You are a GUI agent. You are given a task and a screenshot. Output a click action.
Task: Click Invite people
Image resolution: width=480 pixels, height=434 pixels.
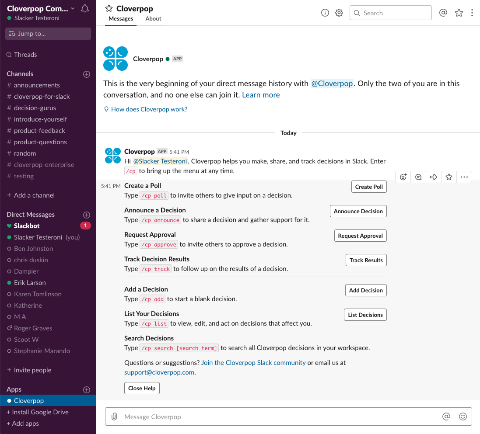(29, 370)
